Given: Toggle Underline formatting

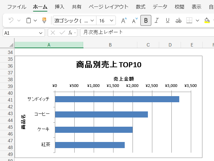Looking at the screenshot, I should (168, 21).
